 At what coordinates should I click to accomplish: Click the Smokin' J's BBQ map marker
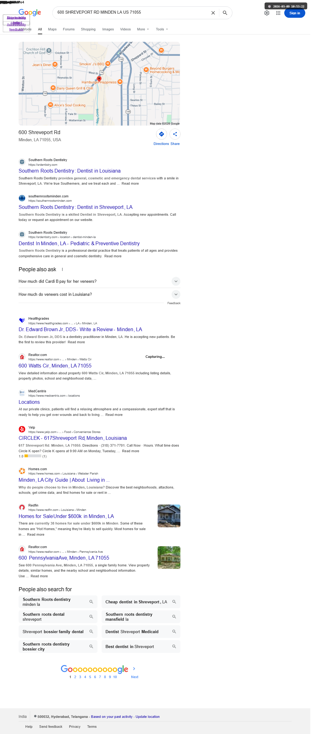108,64
